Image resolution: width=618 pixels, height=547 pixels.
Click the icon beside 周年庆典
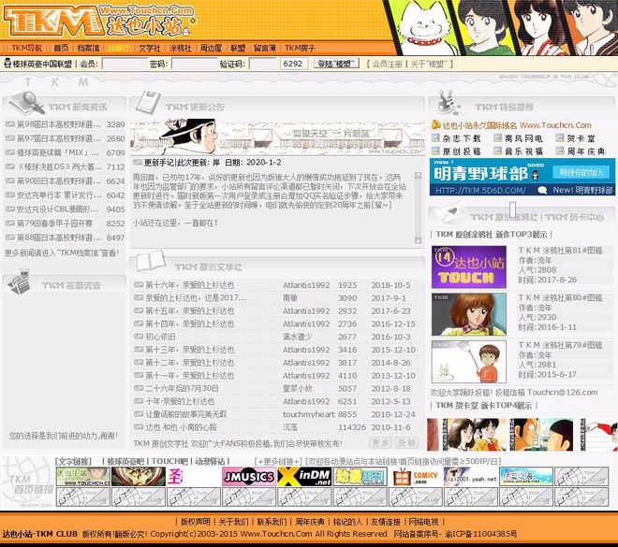coord(560,151)
